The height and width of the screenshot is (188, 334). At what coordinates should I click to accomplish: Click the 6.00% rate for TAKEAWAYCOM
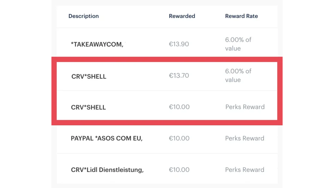238,44
